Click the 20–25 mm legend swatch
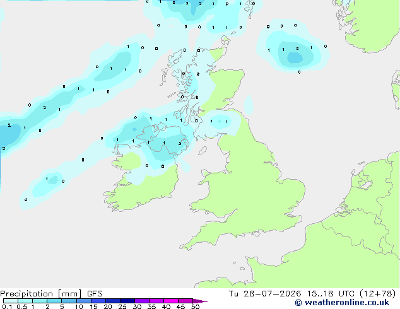The height and width of the screenshot is (309, 400). tap(113, 301)
